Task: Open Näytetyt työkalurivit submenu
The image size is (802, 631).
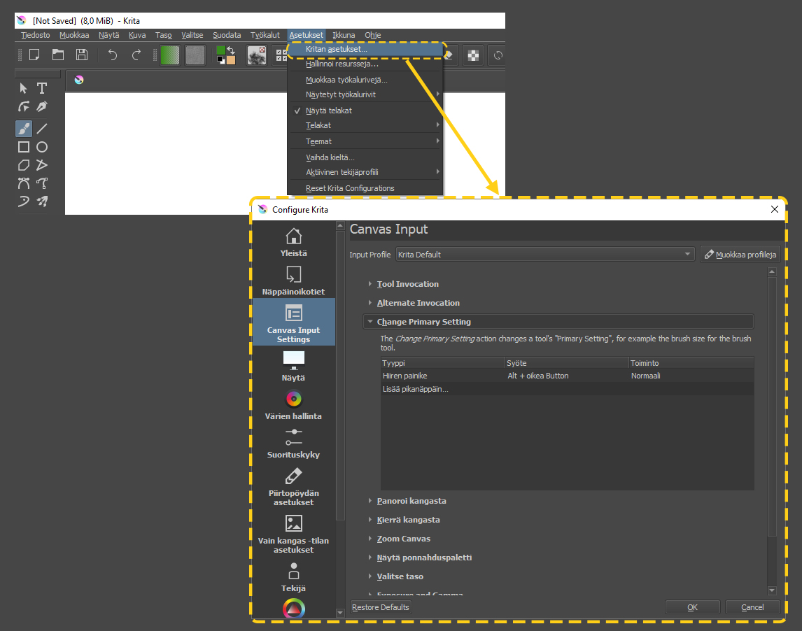Action: pyautogui.click(x=365, y=94)
